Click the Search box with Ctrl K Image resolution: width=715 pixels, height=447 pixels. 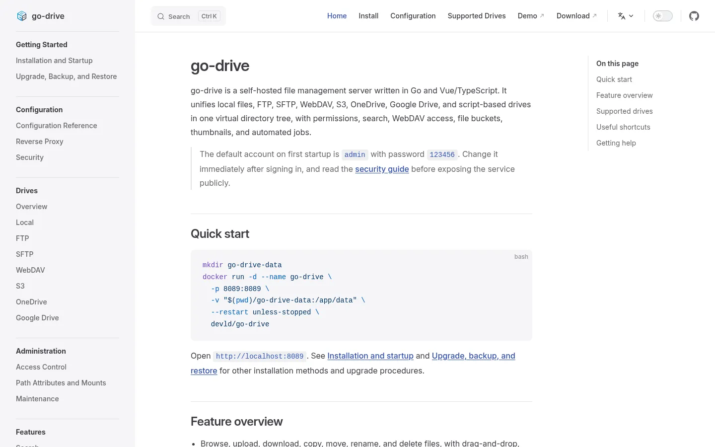[x=188, y=16]
